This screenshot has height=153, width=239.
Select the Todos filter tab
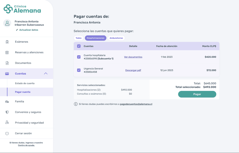tap(78, 38)
